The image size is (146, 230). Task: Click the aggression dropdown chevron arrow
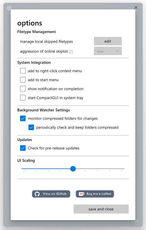click(117, 51)
